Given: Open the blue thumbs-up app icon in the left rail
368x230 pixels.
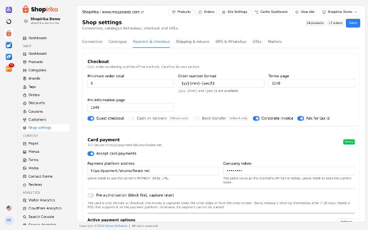Looking at the screenshot, I should (x=9, y=45).
